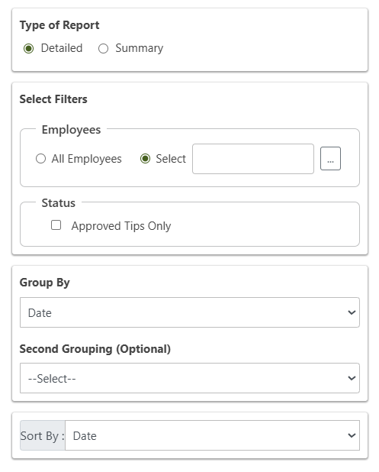This screenshot has width=379, height=472.
Task: Open the Sort By Date dropdown
Action: [212, 435]
